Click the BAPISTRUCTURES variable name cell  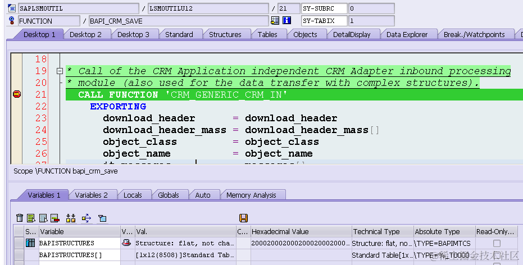pos(79,243)
